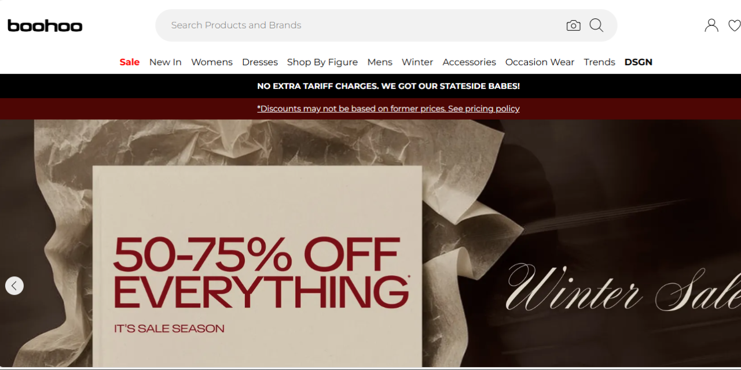
Task: Open the Mens menu item
Action: [x=380, y=62]
